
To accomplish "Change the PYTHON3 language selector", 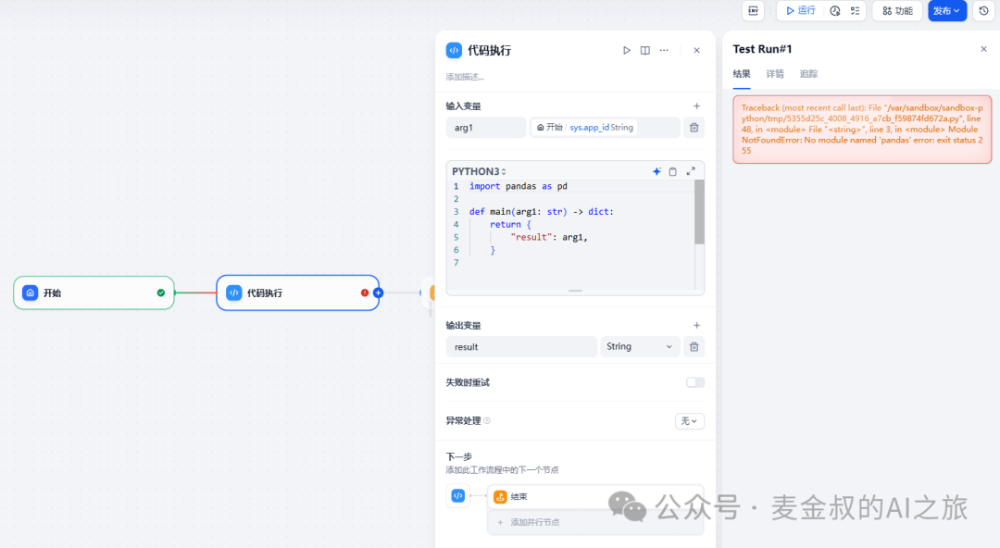I will point(479,171).
